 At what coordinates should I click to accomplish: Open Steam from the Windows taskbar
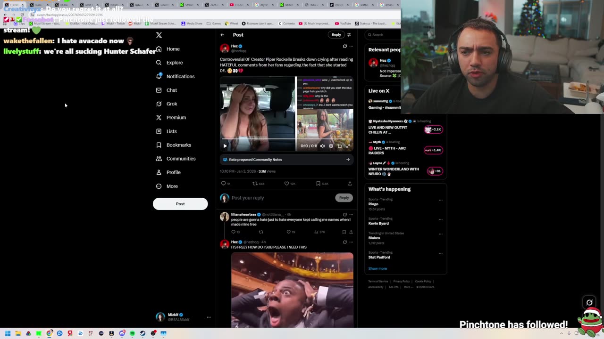tap(143, 333)
